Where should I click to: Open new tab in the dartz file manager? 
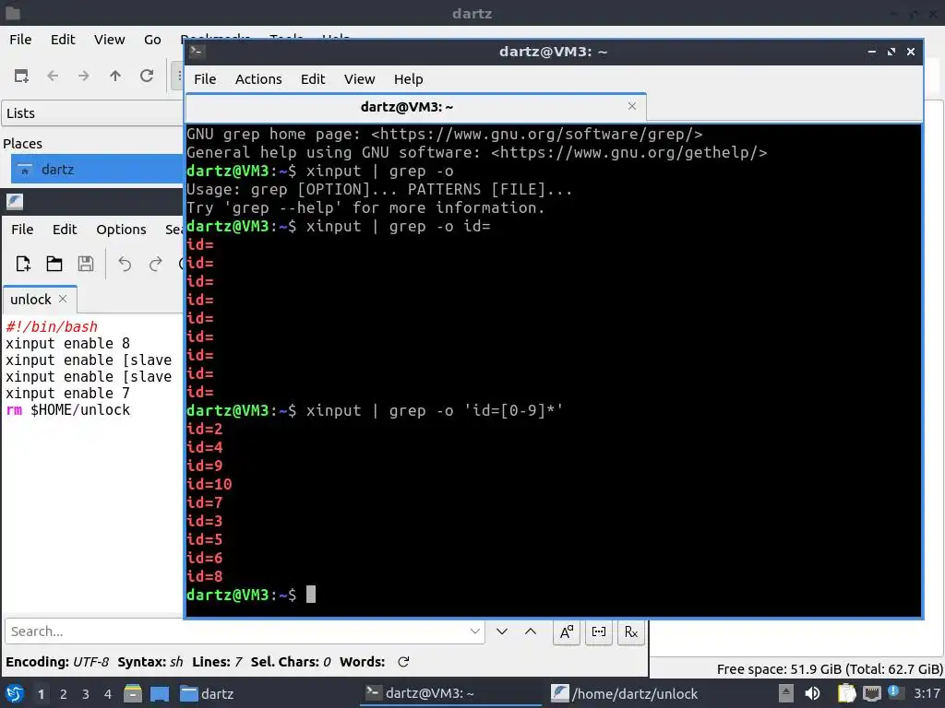pos(21,76)
